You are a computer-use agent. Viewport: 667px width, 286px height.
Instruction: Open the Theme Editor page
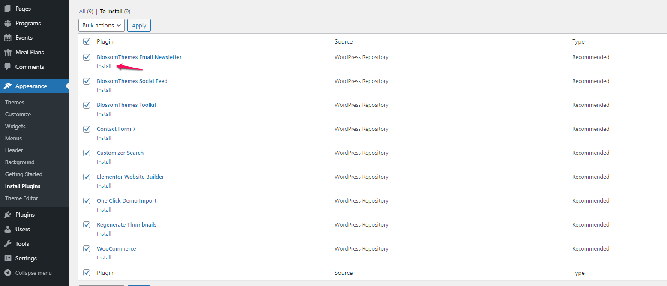click(x=21, y=198)
